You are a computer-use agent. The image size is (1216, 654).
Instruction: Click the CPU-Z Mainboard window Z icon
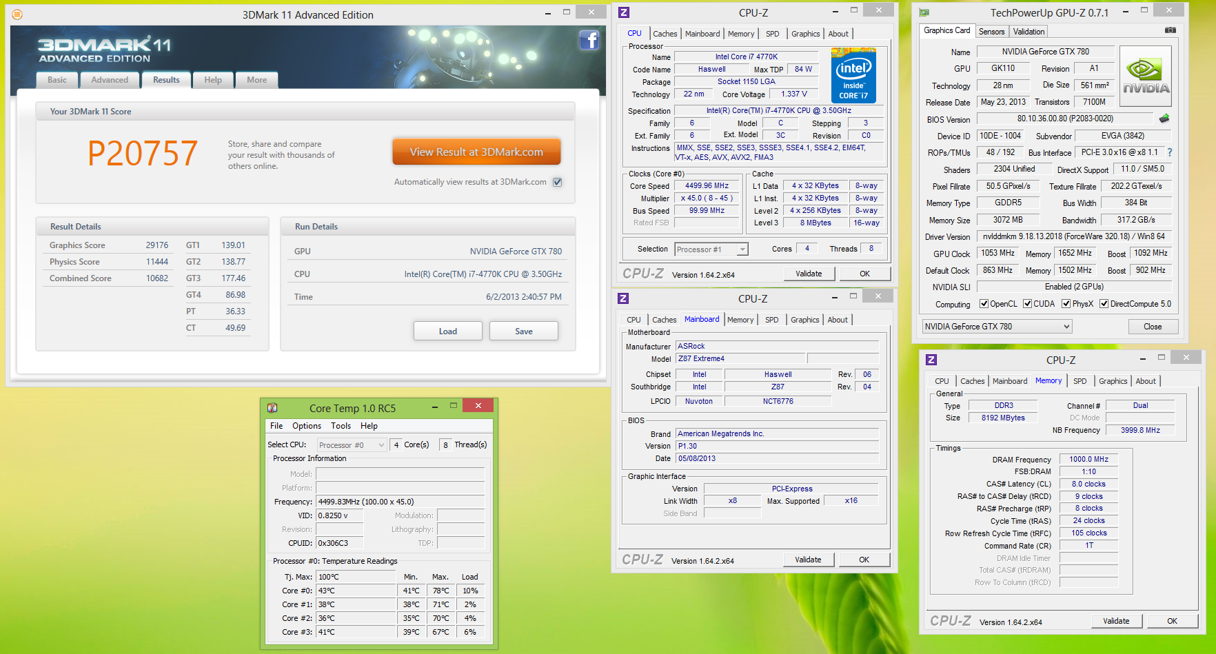point(623,298)
